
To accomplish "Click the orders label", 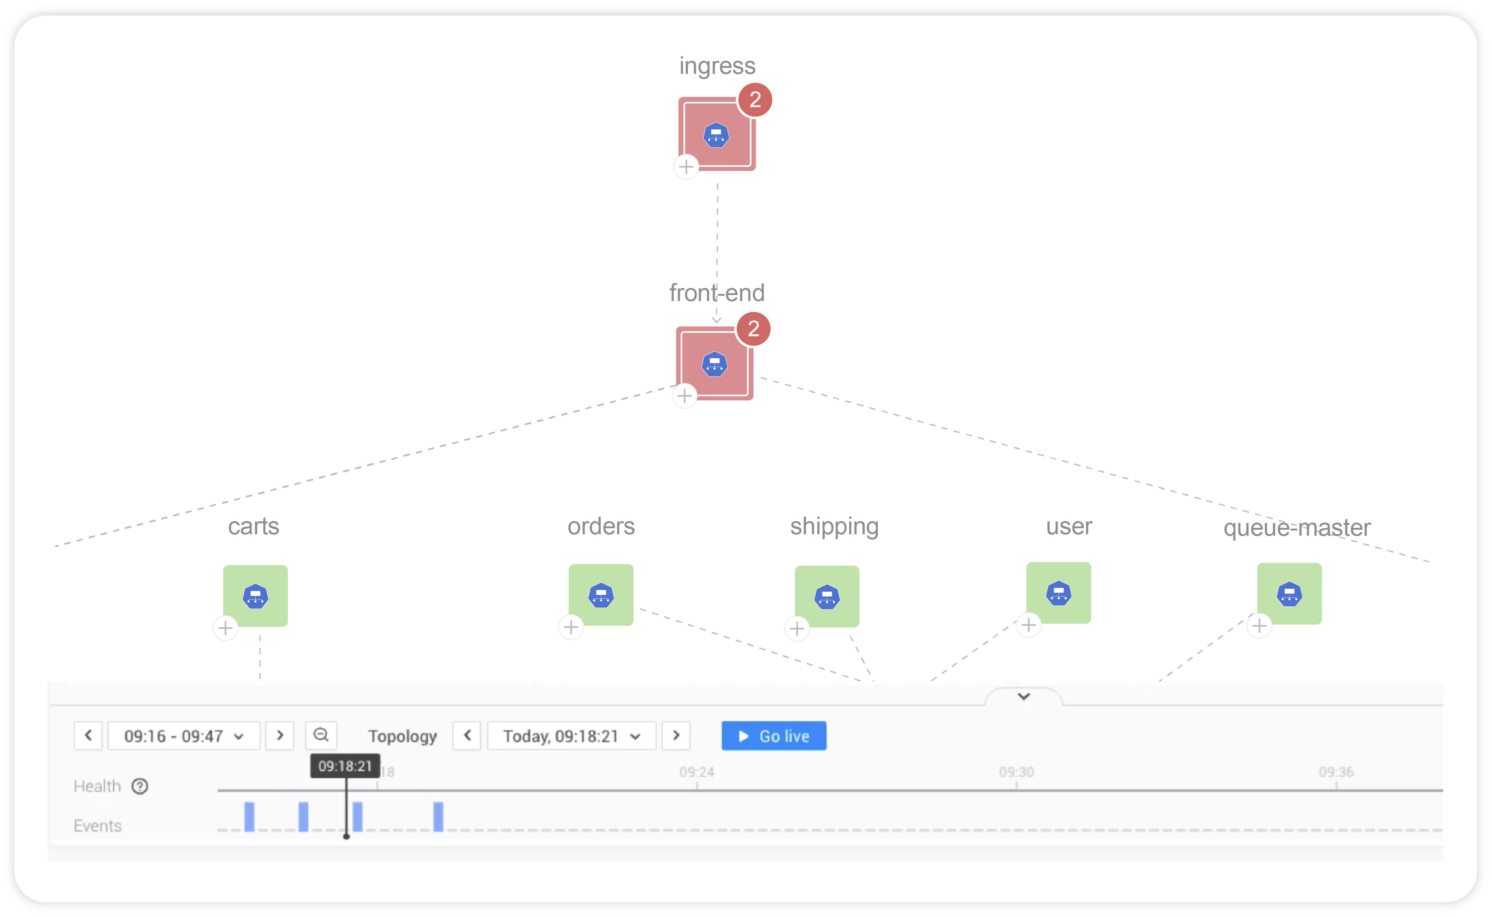I will tap(601, 526).
